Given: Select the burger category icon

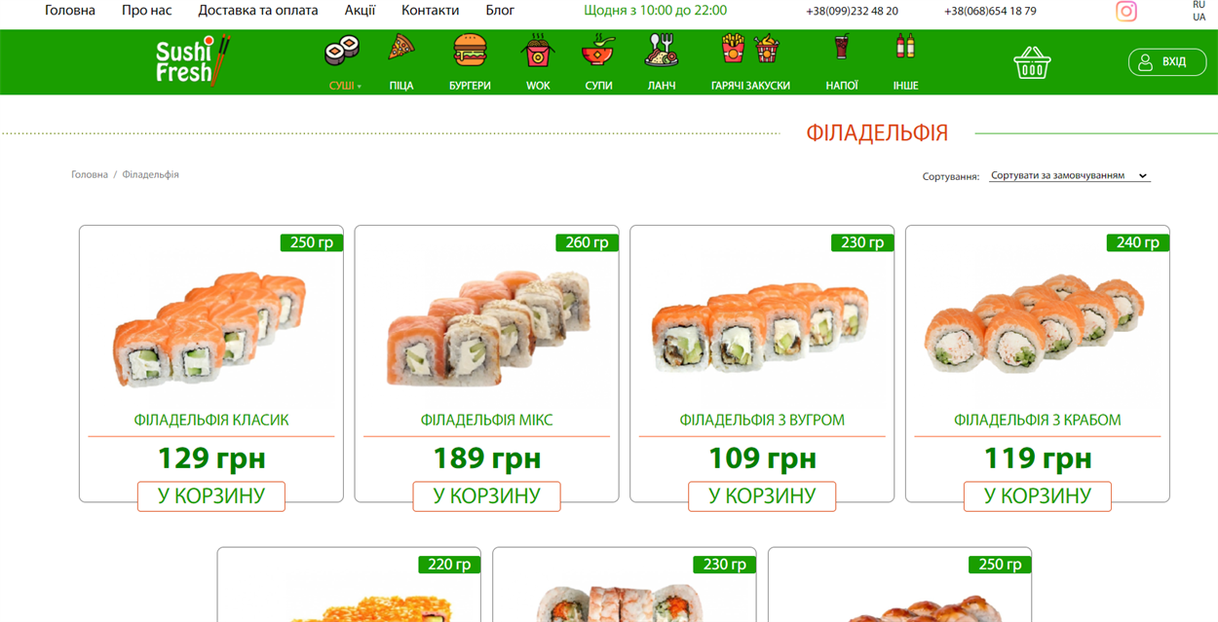Looking at the screenshot, I should tap(470, 50).
